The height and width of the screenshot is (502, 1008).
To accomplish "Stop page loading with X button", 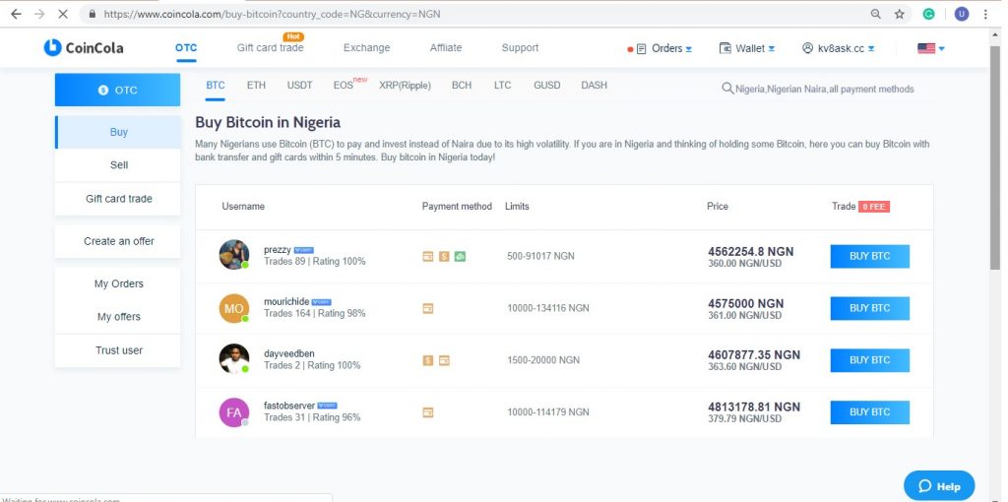I will [63, 14].
